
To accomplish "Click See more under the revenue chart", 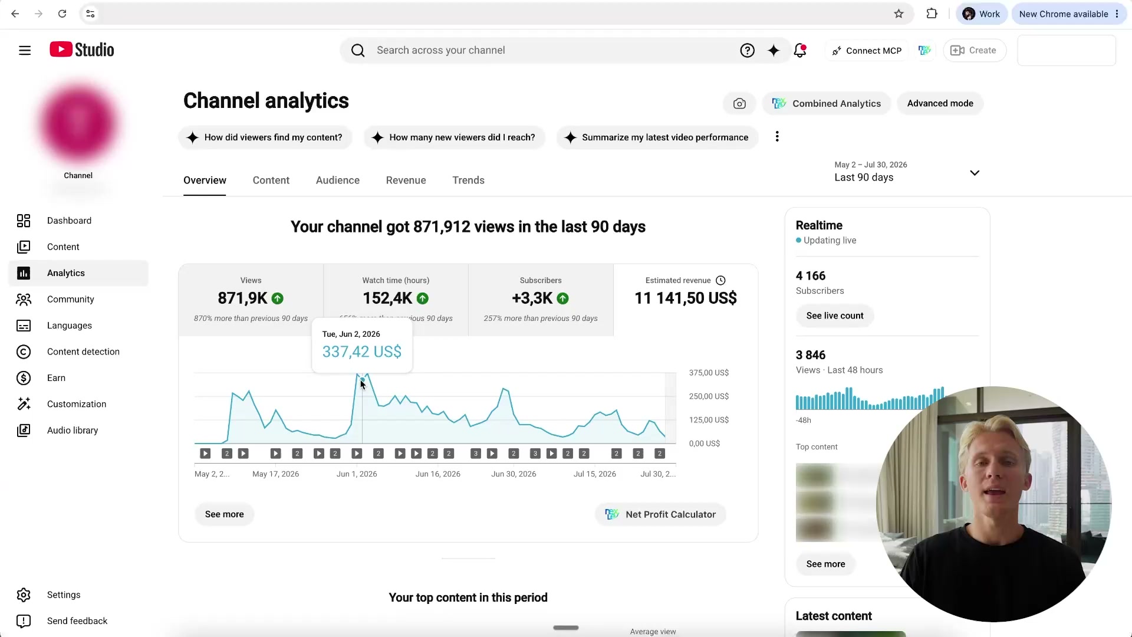I will (224, 514).
